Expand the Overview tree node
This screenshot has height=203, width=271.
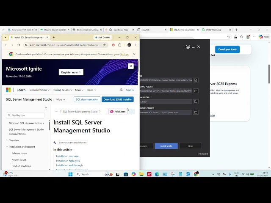(x=7, y=140)
